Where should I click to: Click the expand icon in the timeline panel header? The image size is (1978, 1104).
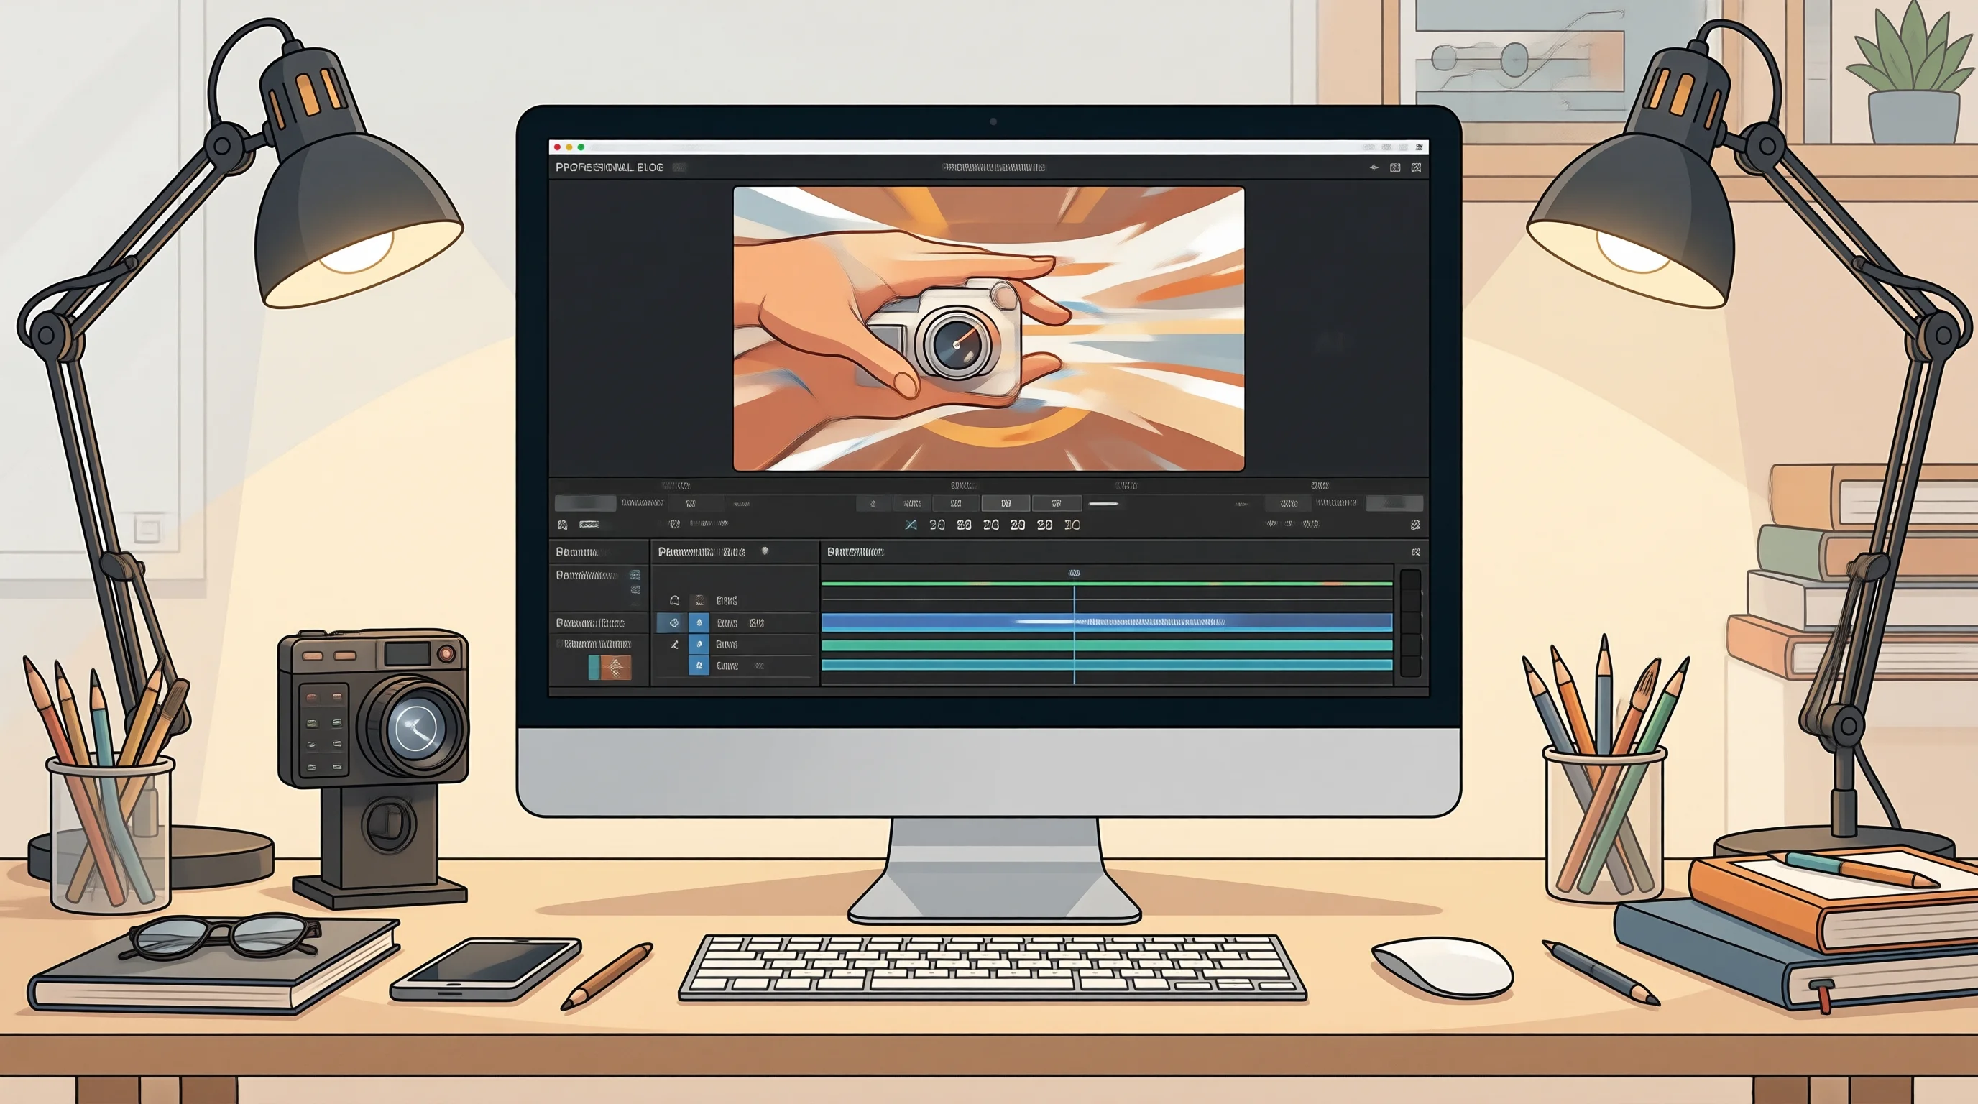click(1416, 552)
